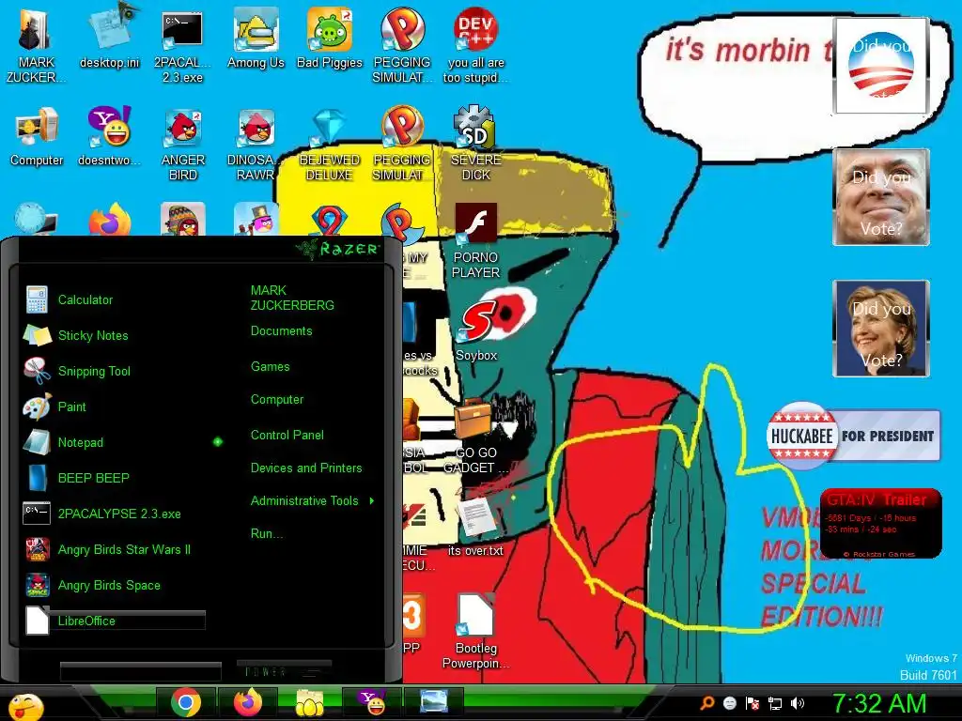Click the Action Center flag tray icon
This screenshot has height=721, width=962.
[753, 703]
